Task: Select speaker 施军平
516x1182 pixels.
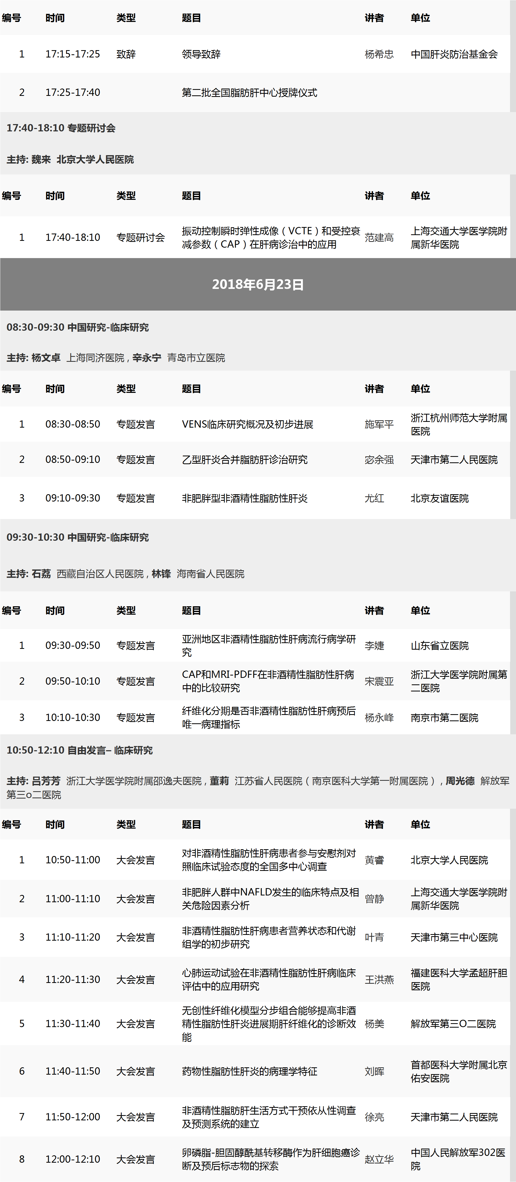Action: [379, 424]
